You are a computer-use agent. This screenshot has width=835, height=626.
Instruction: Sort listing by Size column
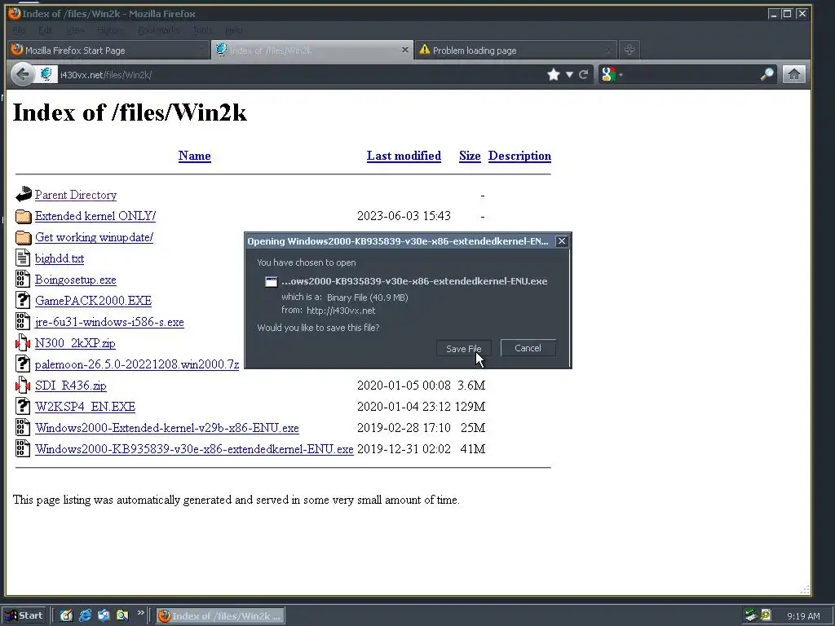[x=470, y=156]
